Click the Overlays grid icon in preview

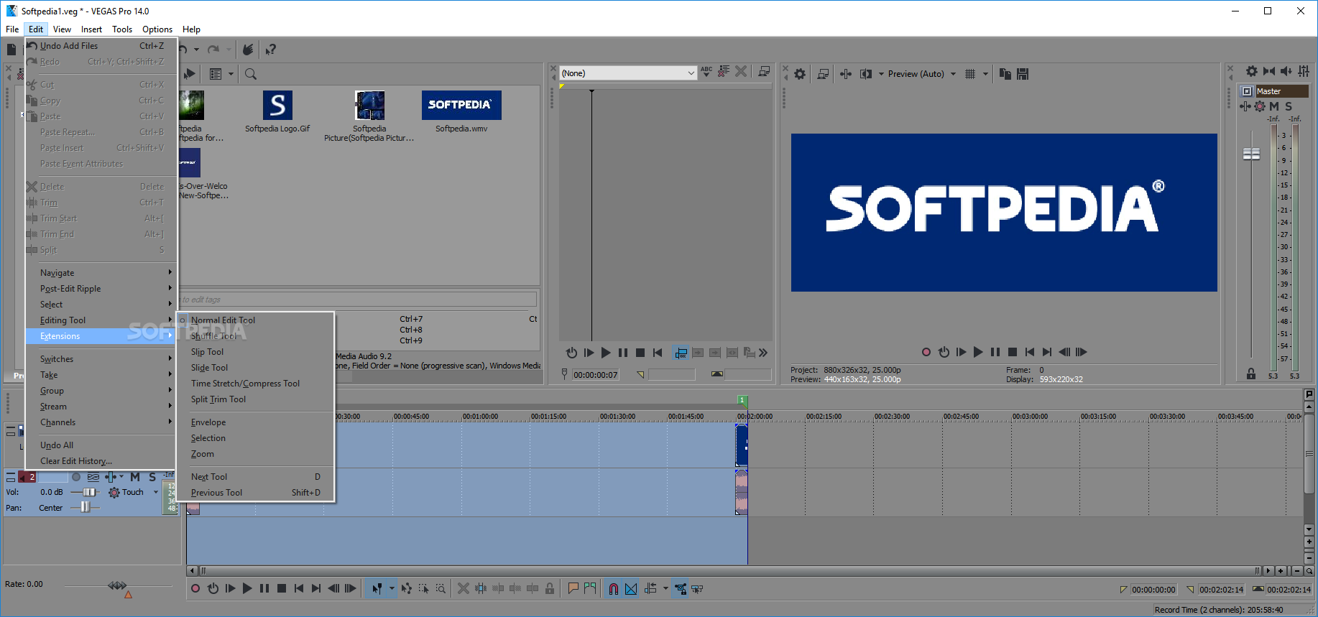click(970, 73)
